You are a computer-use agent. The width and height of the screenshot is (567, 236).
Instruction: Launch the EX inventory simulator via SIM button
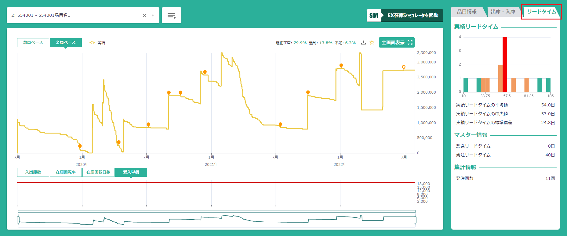[x=405, y=16]
